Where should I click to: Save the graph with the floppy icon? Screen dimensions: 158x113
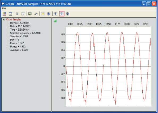30,14
